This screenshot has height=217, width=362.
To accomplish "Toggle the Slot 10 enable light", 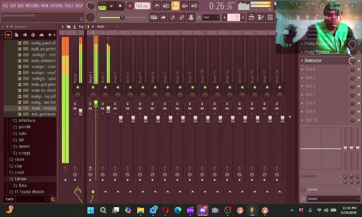I will click(359, 120).
